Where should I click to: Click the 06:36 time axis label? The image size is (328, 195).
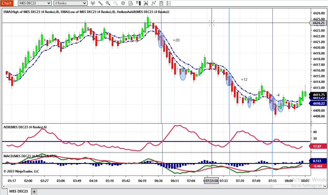point(158,180)
